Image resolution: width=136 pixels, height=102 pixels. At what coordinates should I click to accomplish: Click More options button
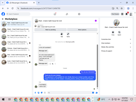[x=82, y=30]
